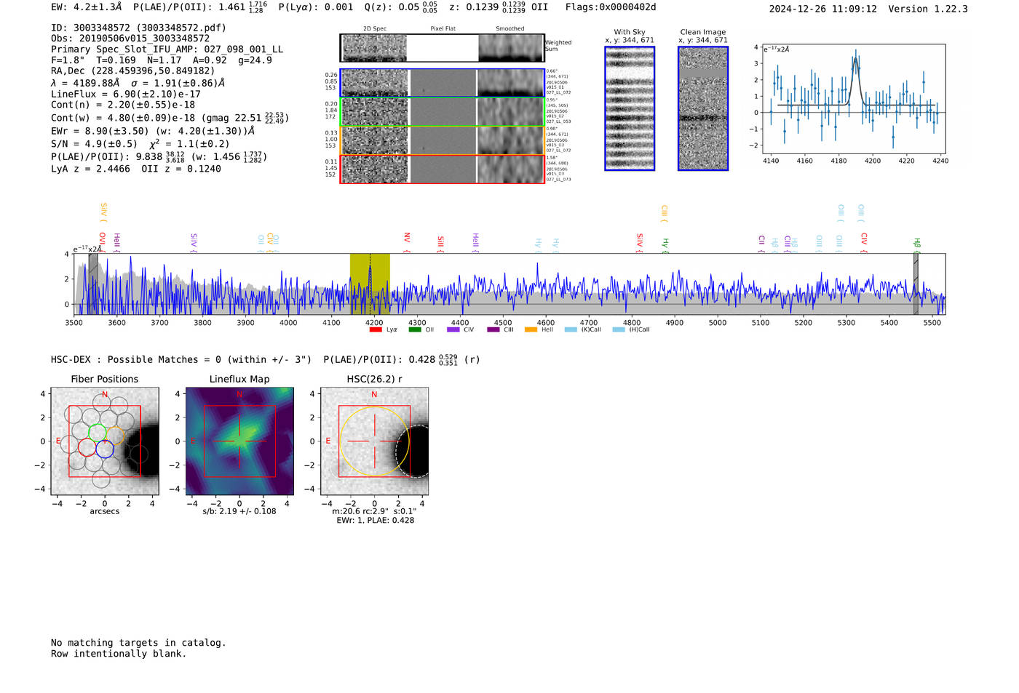Select the red-framed fiber 2D Spec cutout
Screen dimensions: 1019x693
[375, 169]
